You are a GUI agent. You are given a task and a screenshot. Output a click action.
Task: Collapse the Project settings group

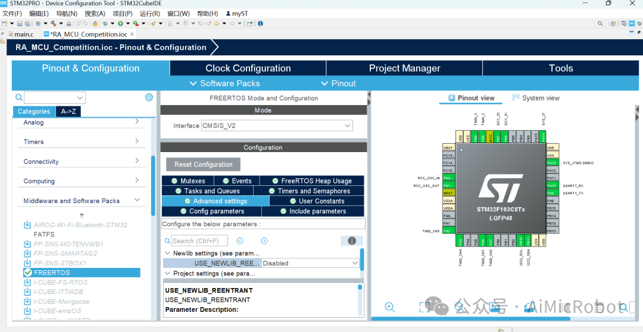[x=167, y=273]
